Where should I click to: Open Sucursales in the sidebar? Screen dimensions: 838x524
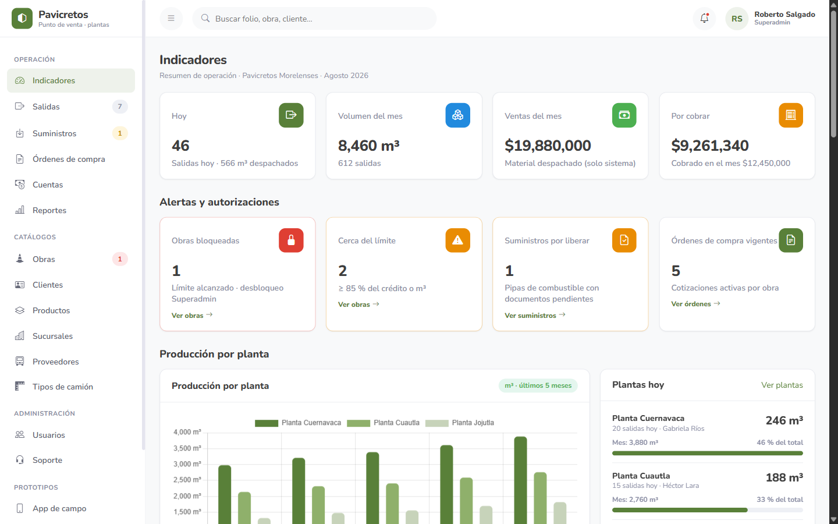coord(71,336)
